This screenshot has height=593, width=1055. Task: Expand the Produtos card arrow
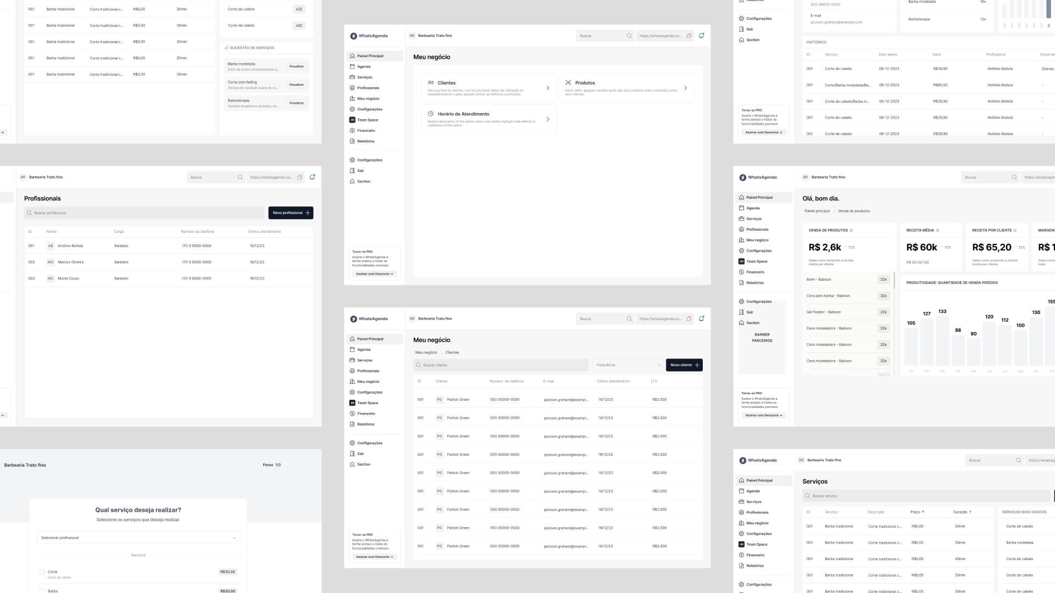(685, 88)
